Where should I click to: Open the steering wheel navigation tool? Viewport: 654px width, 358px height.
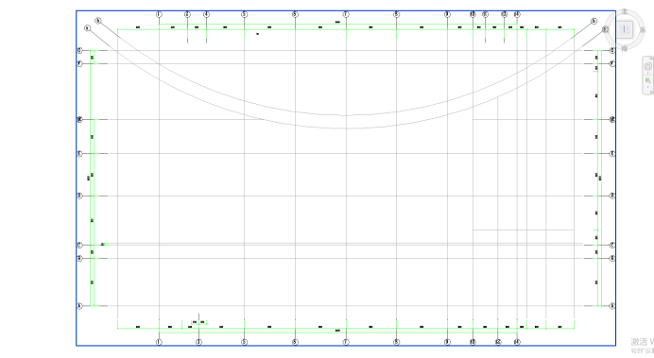click(647, 66)
